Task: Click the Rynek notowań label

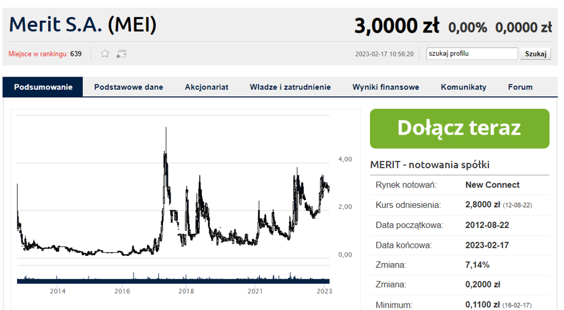Action: tap(406, 185)
